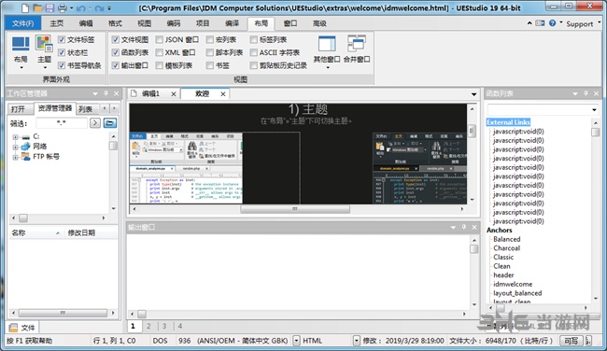Save using the floppy disk icon
The width and height of the screenshot is (607, 351).
49,7
